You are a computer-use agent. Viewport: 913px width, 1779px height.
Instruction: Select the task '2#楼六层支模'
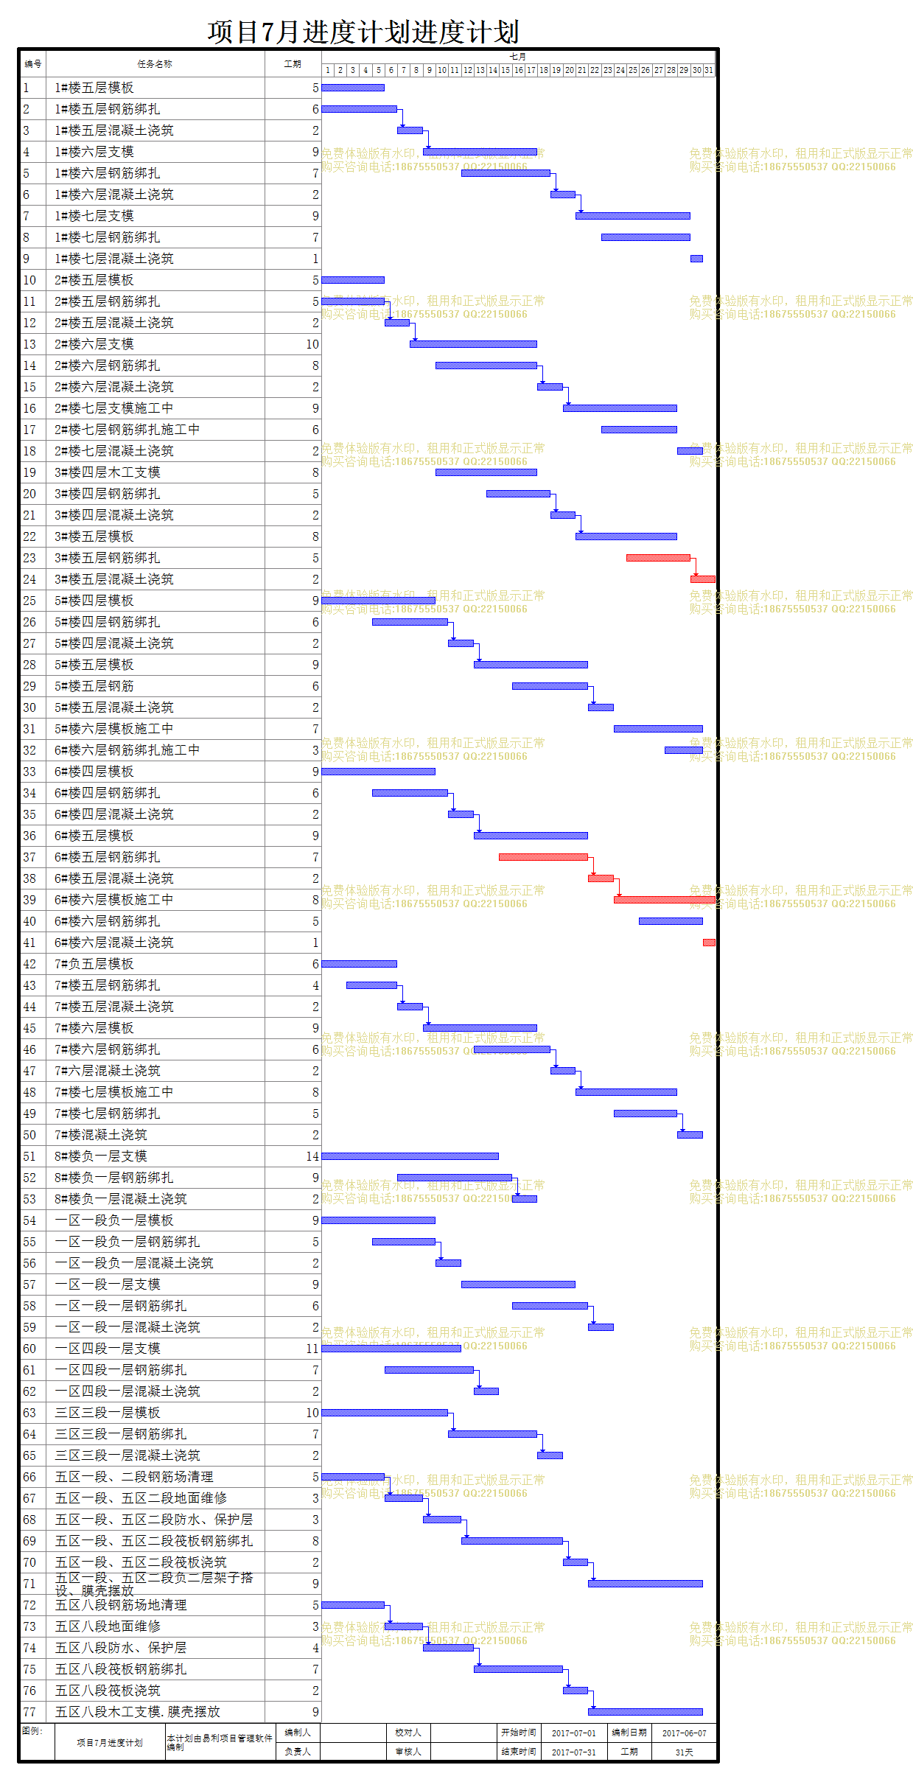(x=94, y=344)
